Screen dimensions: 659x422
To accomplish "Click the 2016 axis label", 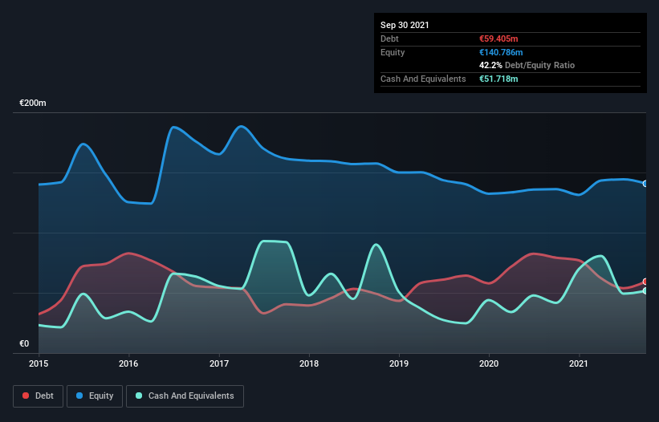I will point(128,363).
